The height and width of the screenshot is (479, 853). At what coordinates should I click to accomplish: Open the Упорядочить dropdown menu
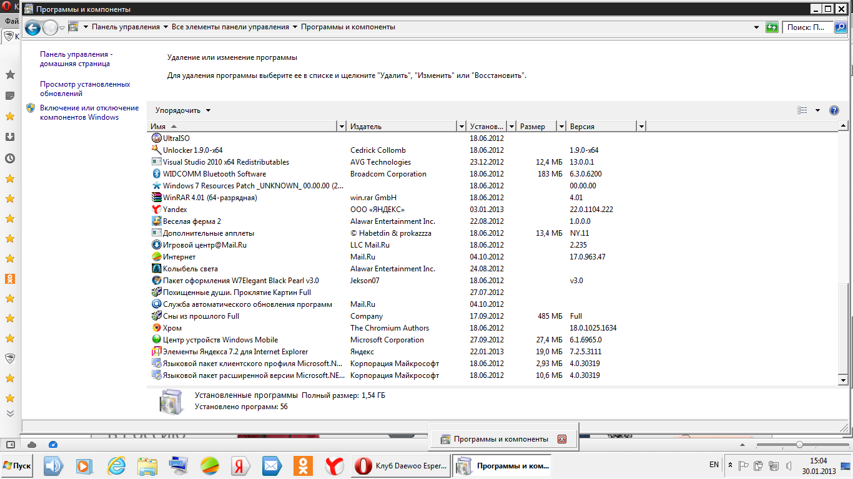coord(183,110)
